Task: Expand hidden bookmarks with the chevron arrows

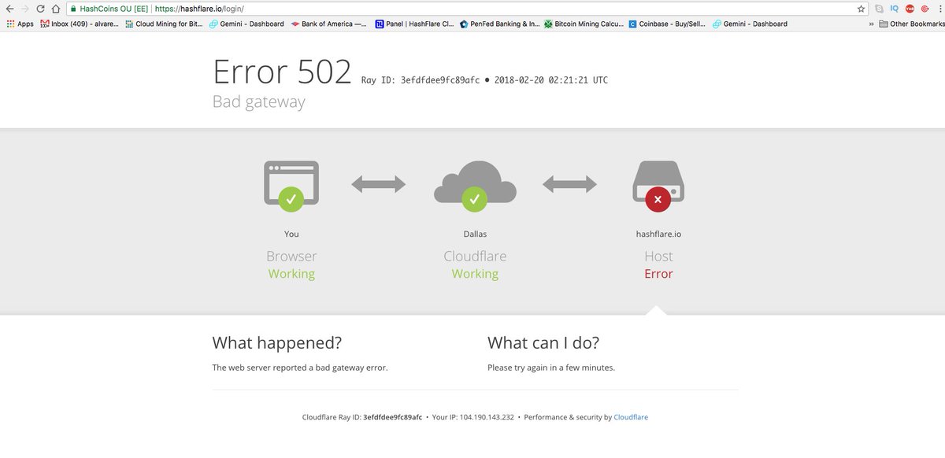Action: coord(871,24)
